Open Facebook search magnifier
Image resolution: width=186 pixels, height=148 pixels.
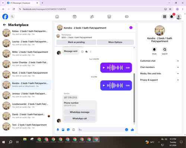tap(12, 17)
